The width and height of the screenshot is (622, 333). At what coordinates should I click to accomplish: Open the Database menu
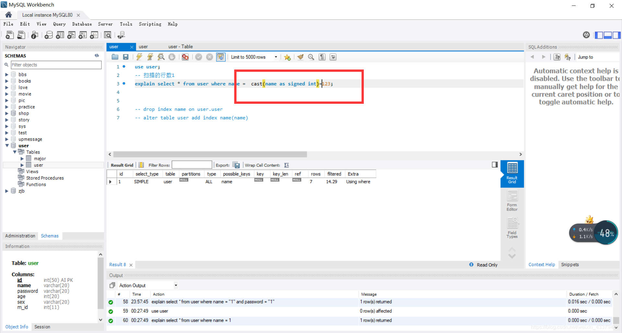[82, 24]
